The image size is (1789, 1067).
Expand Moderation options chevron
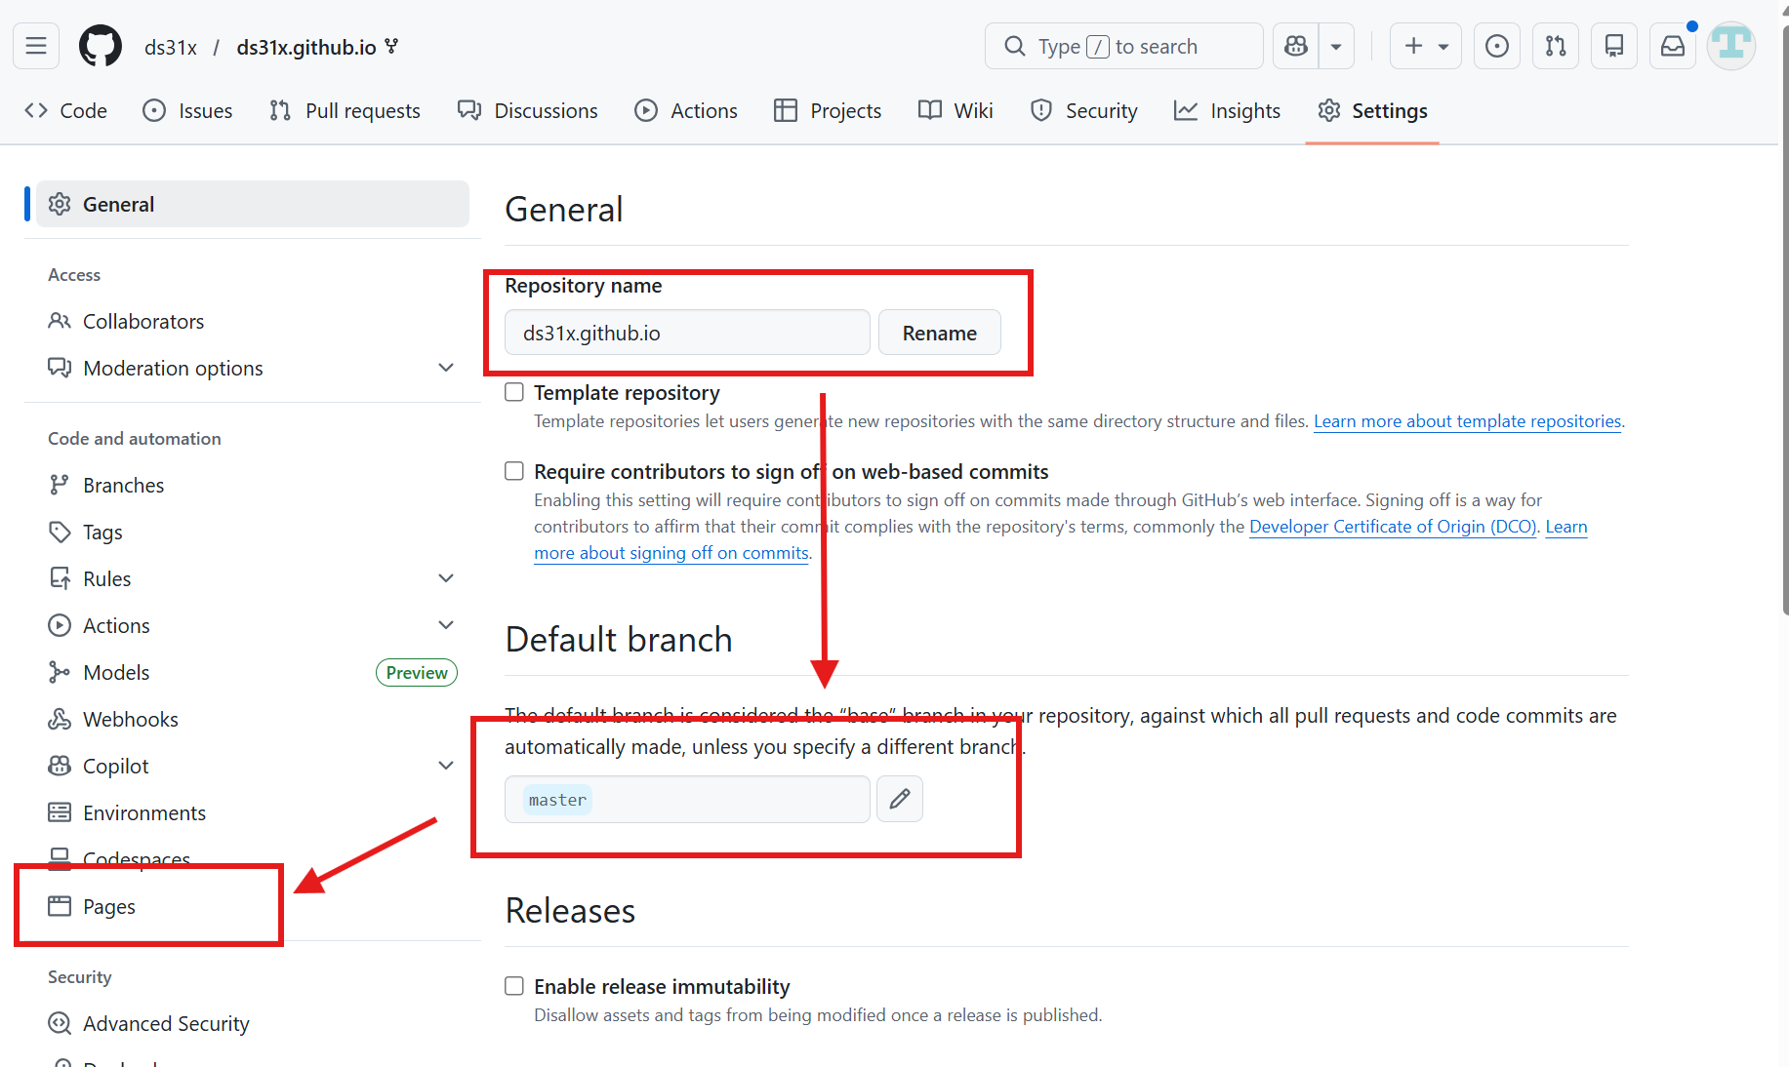coord(446,368)
